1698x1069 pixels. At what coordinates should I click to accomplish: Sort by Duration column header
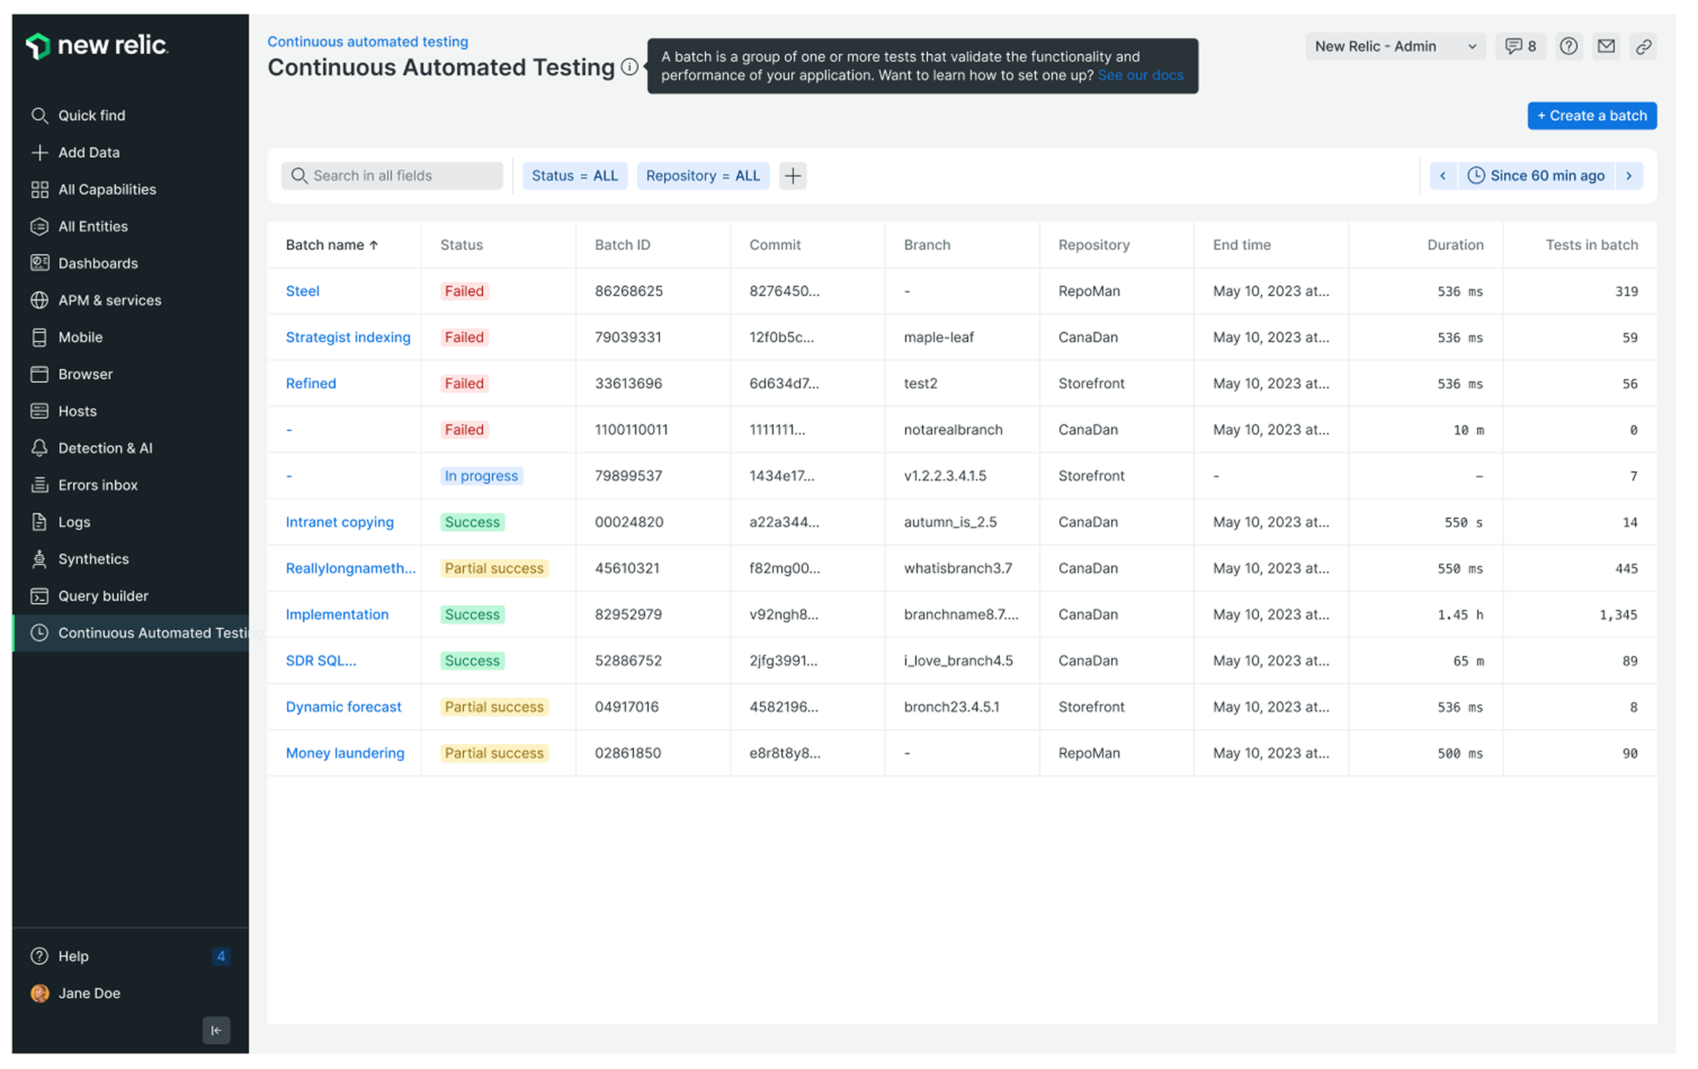point(1456,244)
